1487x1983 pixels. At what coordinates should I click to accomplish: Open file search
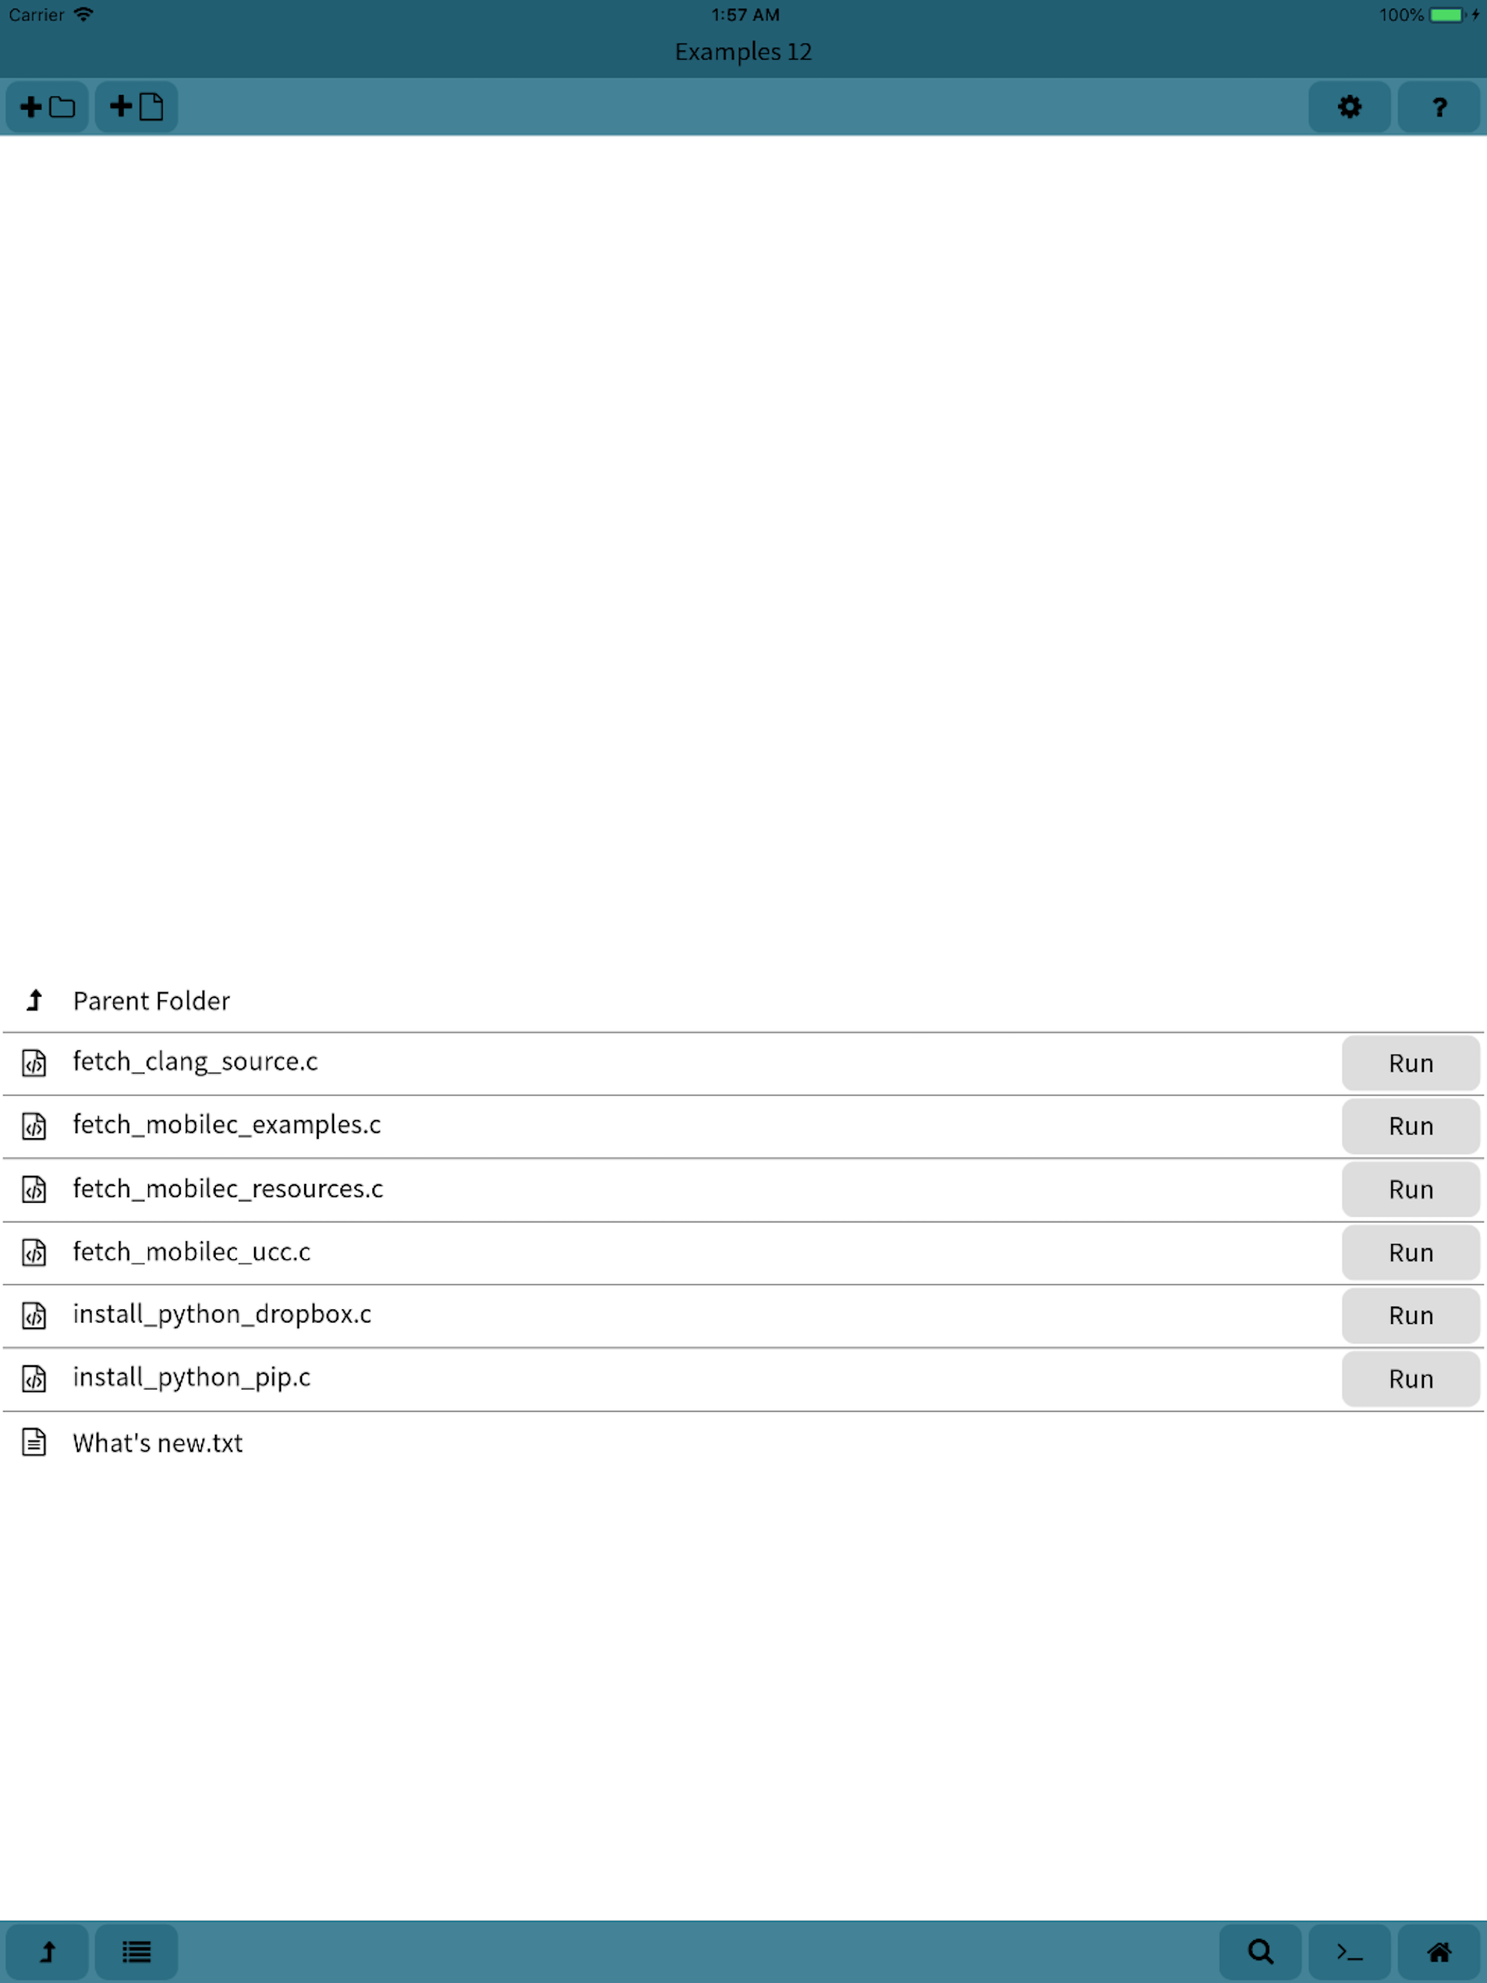(1260, 1952)
